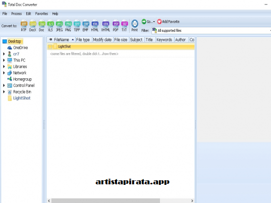
Task: Click the Subject column header
Action: [136, 40]
